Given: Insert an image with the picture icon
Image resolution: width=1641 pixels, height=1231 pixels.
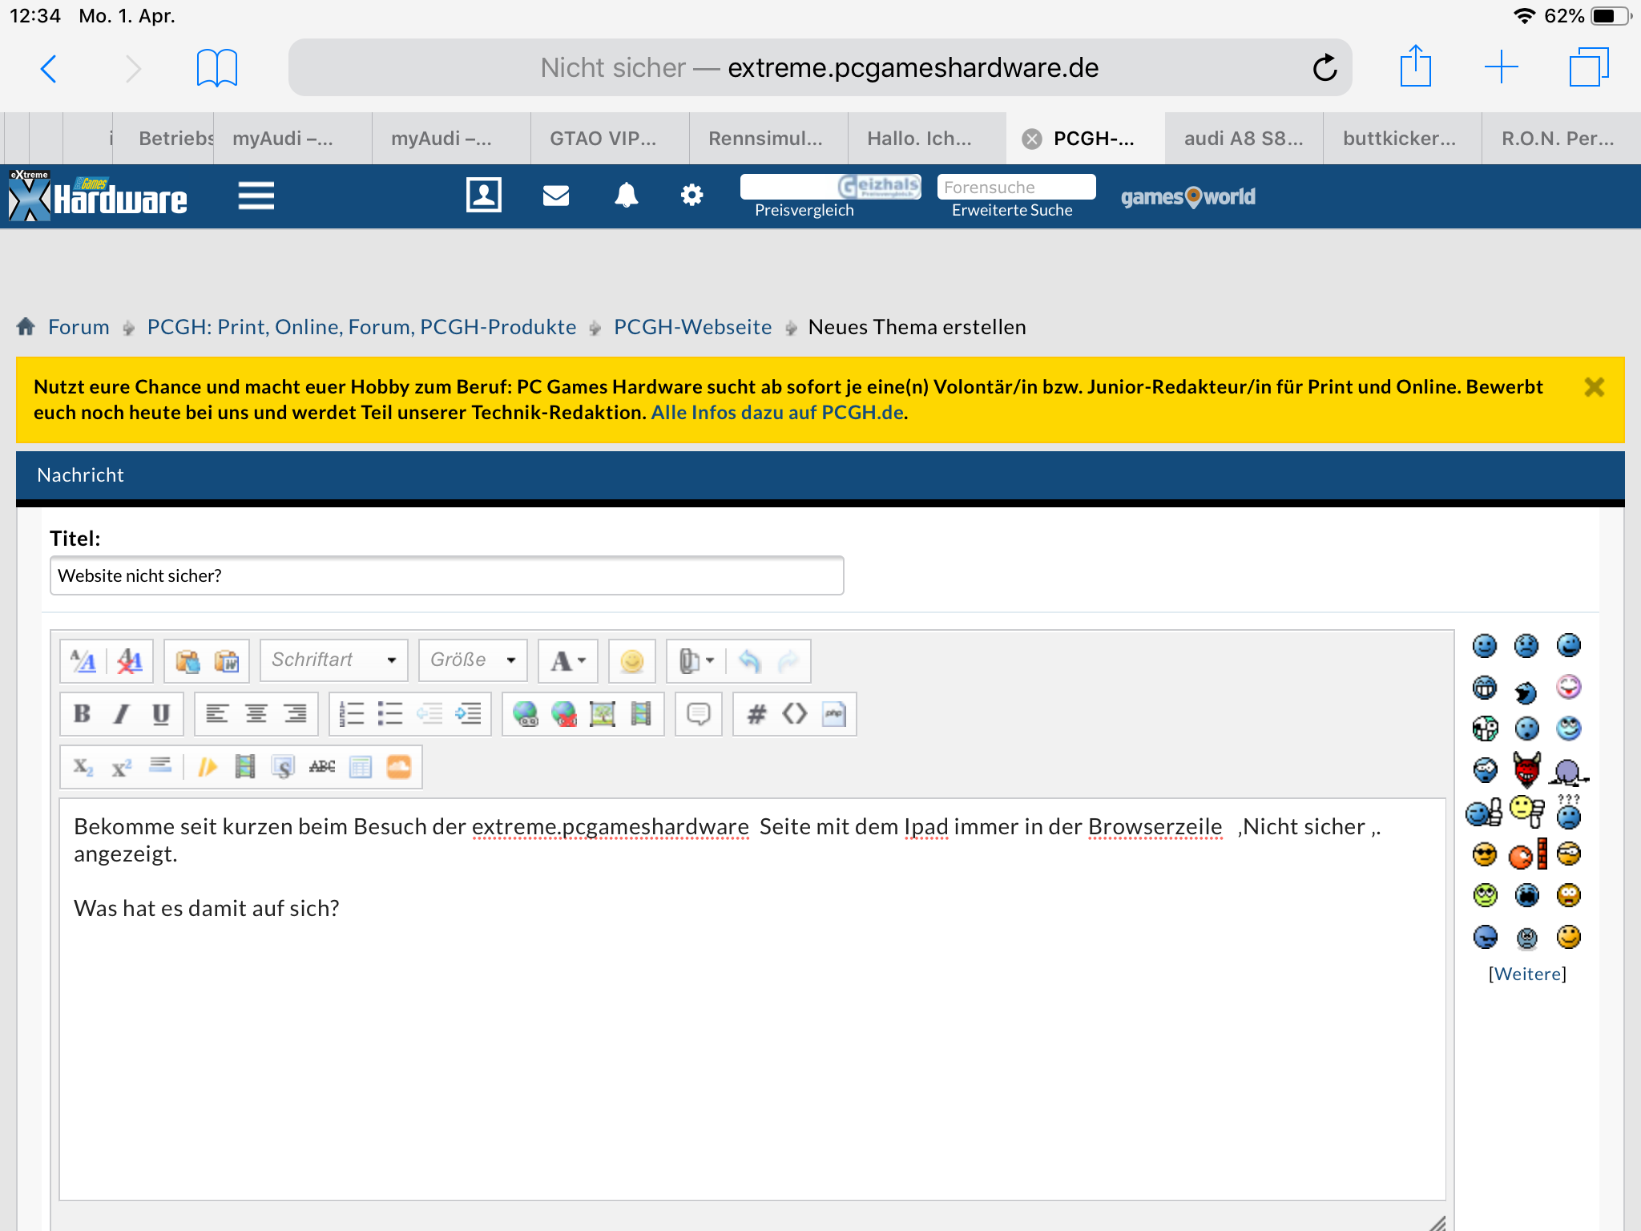Looking at the screenshot, I should tap(603, 714).
